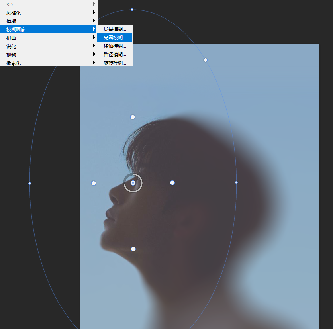
Task: Click the top ellipse boundary handle
Action: tap(132, 10)
